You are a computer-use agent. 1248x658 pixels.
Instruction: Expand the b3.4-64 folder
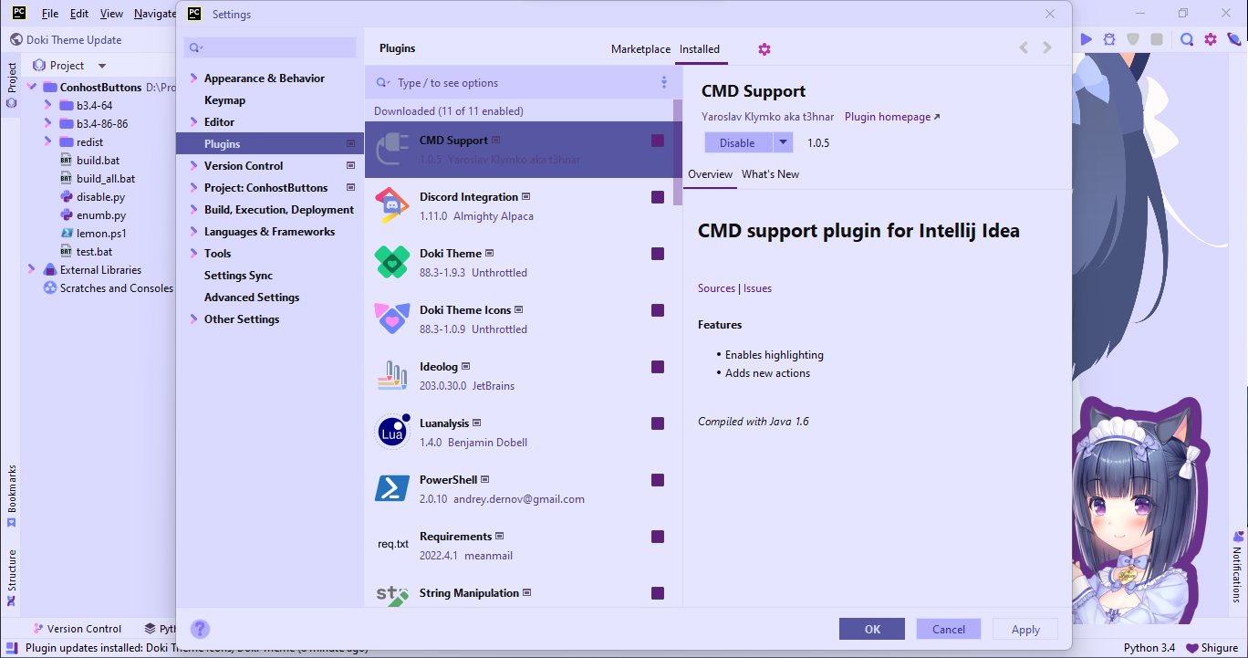(x=49, y=105)
